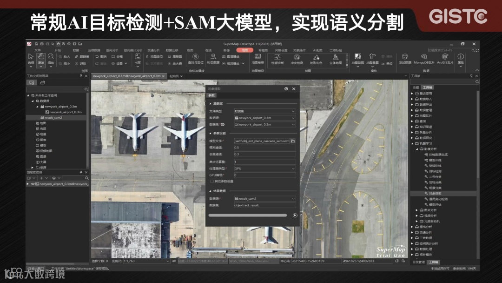Viewport: 502px width, 283px height.
Task: Collapse the 源数据 section in dialog
Action: tap(211, 103)
